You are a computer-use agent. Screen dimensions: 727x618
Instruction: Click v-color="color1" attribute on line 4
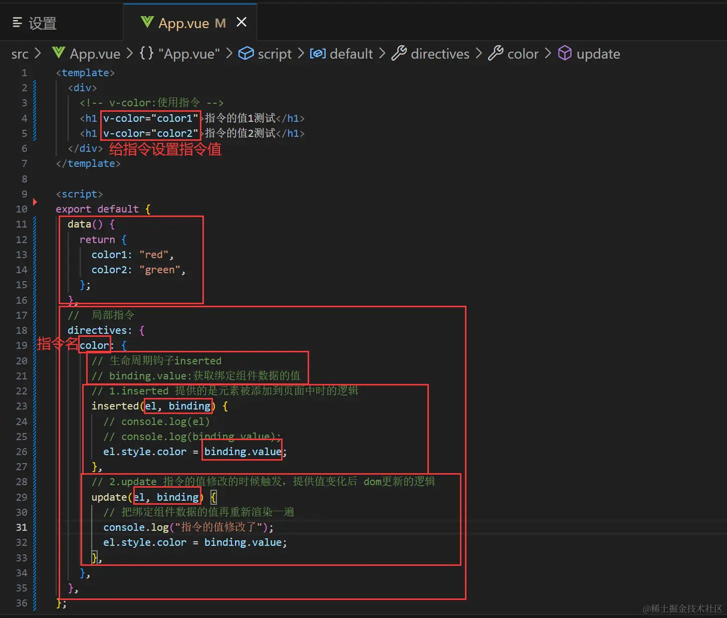pos(151,118)
